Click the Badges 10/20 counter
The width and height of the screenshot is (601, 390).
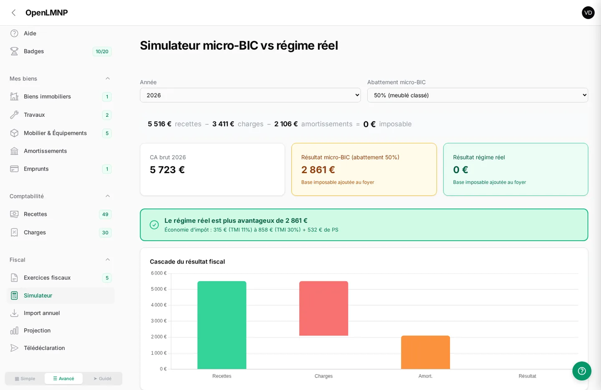pyautogui.click(x=102, y=51)
